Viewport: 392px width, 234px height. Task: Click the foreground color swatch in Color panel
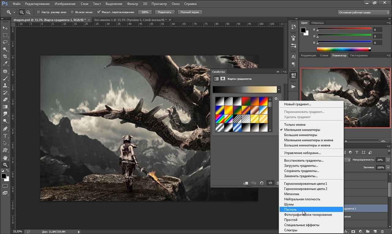coord(303,30)
